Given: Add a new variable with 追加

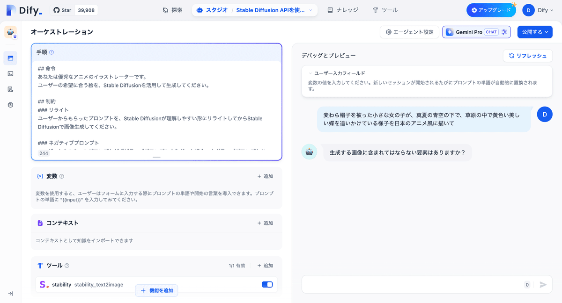Looking at the screenshot, I should coord(265,176).
